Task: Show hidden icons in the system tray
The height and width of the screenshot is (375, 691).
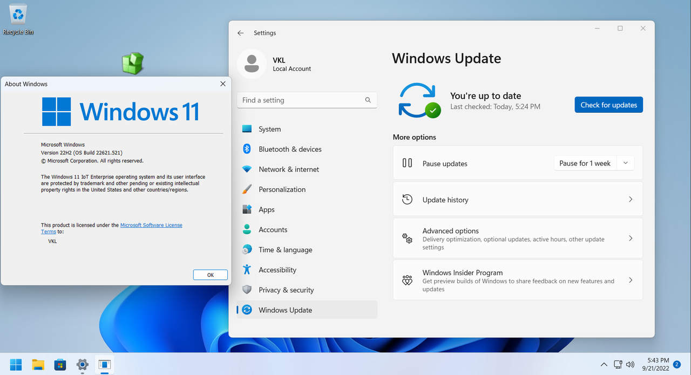Action: click(604, 365)
